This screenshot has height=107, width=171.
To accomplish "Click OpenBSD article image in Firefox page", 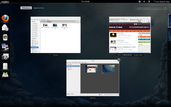I will [x=113, y=35].
